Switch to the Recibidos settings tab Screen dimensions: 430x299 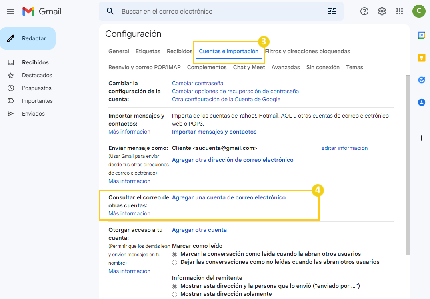click(x=180, y=51)
